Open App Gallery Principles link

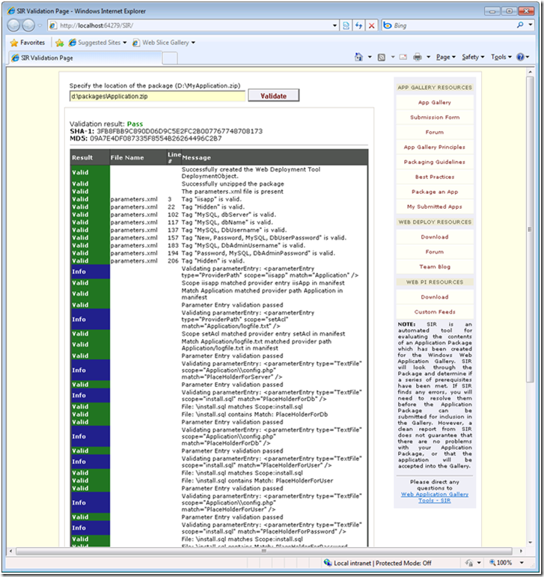click(x=435, y=147)
